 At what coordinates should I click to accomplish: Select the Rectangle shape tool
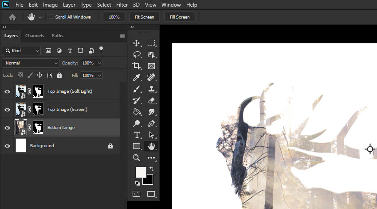pos(137,146)
